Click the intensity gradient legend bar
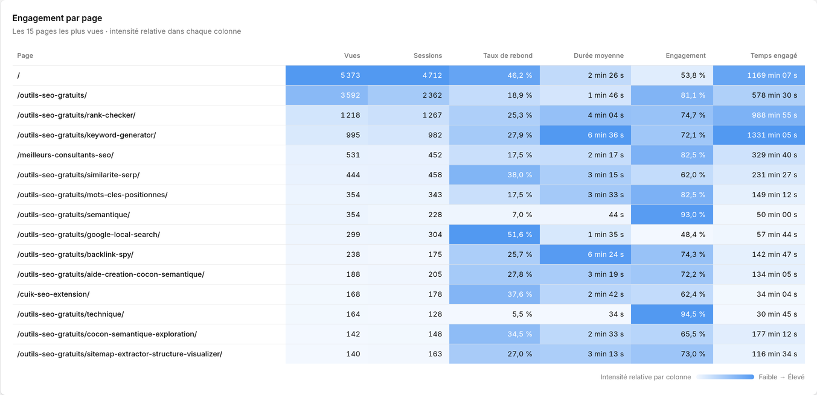 pos(725,377)
